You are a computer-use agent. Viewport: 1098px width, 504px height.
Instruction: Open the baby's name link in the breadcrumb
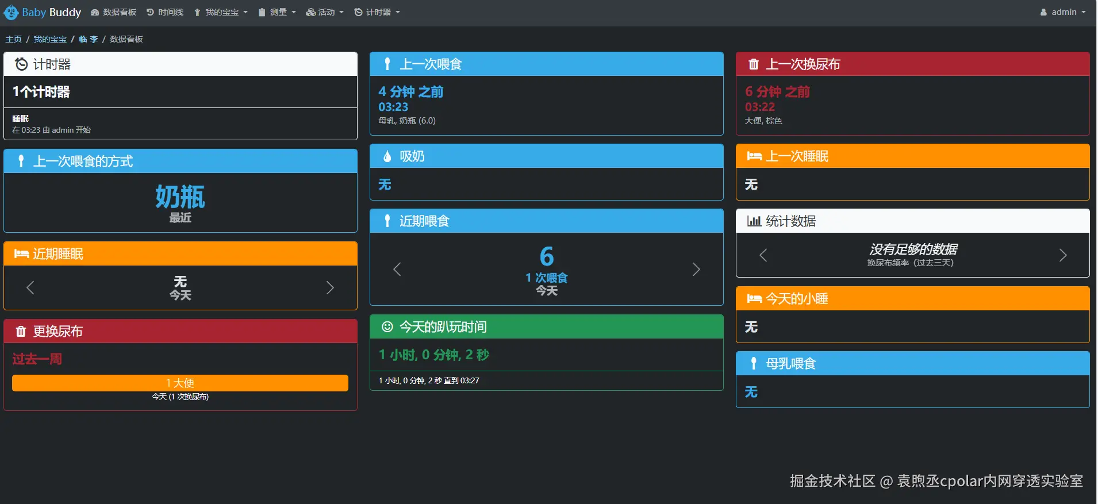click(x=89, y=39)
